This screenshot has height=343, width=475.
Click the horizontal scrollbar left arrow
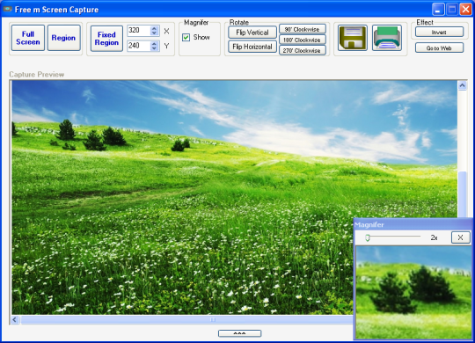(x=15, y=319)
